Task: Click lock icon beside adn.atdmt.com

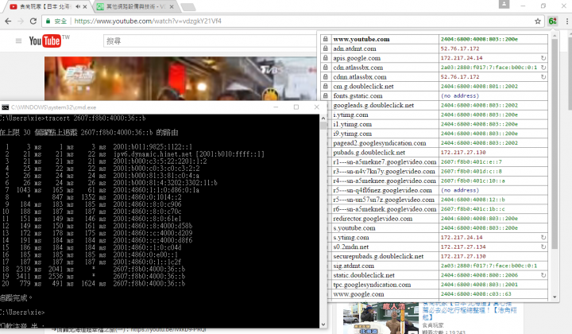Action: [326, 49]
